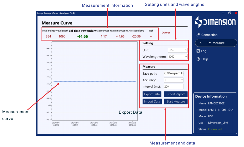The height and width of the screenshot is (147, 244).
Task: Click Start Measure button
Action: tap(176, 101)
